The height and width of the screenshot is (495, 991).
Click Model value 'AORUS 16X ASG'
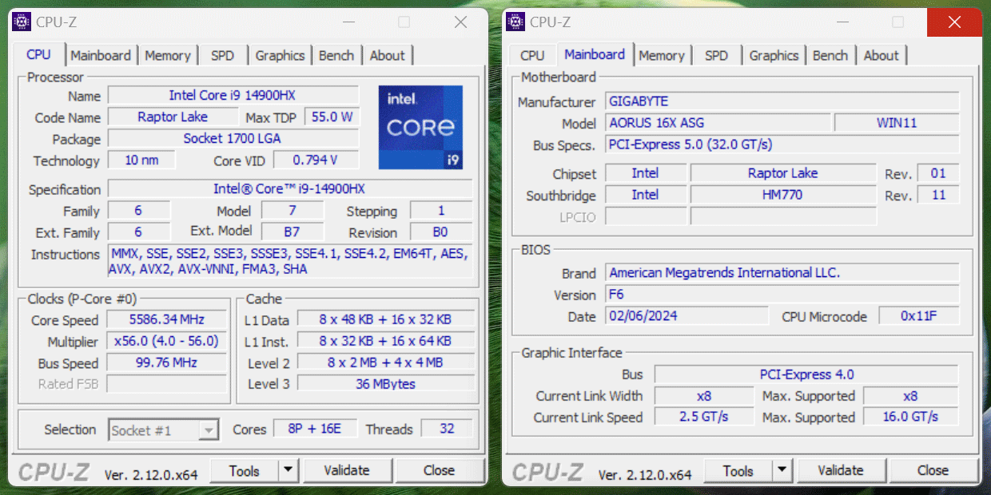tap(718, 123)
